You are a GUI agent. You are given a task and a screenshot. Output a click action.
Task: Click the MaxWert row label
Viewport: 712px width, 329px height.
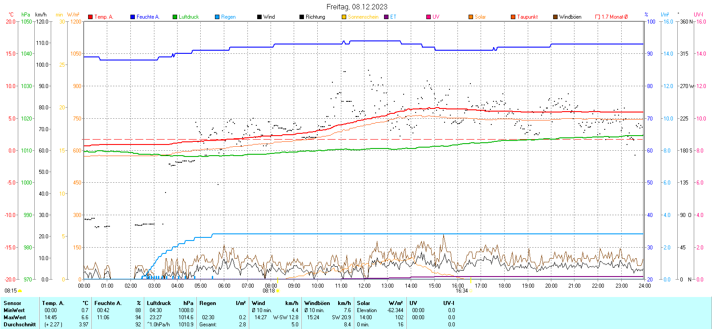pyautogui.click(x=15, y=317)
